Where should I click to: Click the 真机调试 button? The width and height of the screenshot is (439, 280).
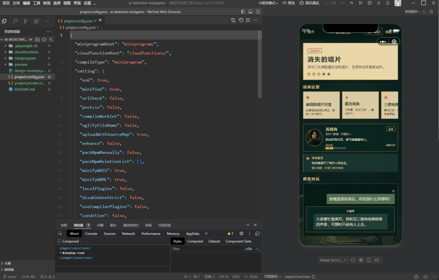point(309,3)
